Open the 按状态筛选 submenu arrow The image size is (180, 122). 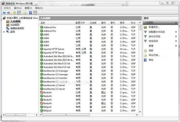[176, 36]
